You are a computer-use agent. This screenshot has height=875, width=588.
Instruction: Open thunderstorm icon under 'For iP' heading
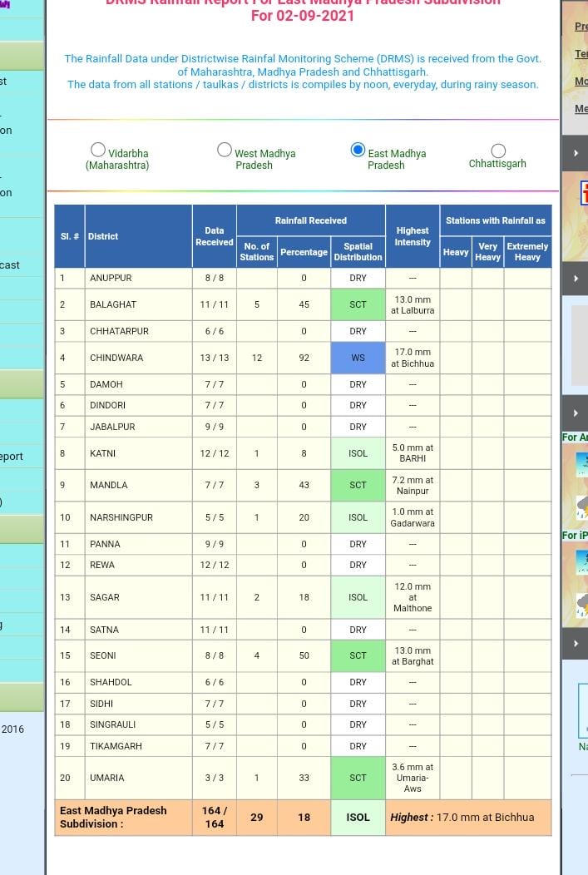click(x=581, y=605)
